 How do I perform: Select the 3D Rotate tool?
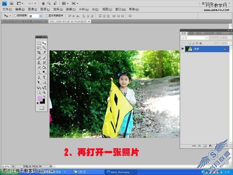[x=39, y=88]
